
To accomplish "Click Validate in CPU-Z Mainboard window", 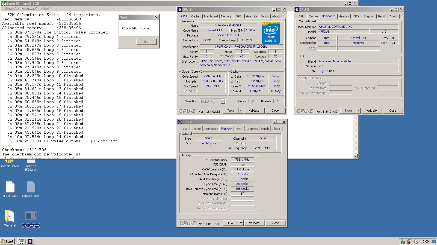I will tap(371, 111).
